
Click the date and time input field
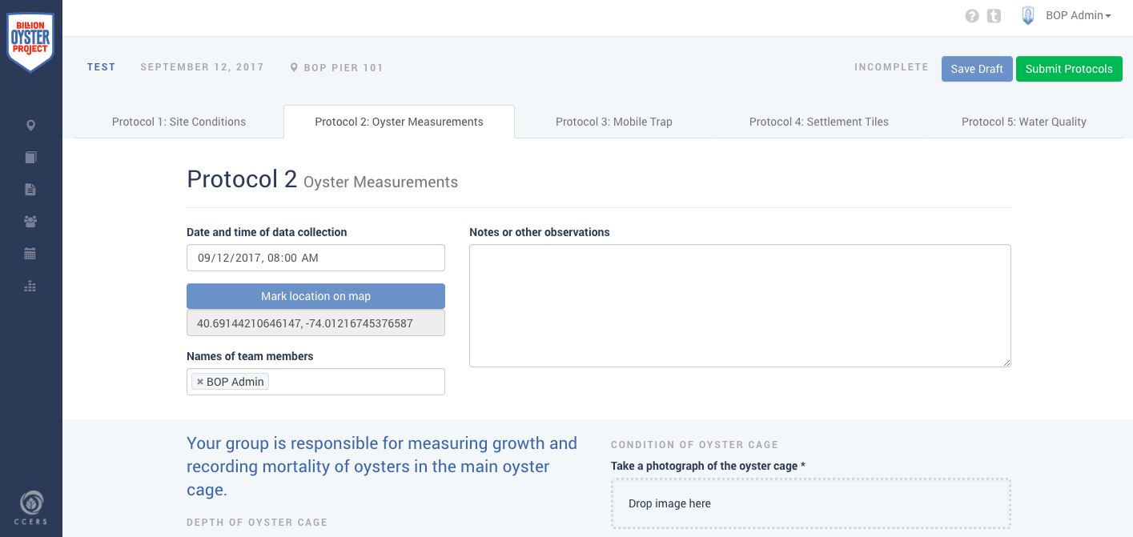click(315, 258)
